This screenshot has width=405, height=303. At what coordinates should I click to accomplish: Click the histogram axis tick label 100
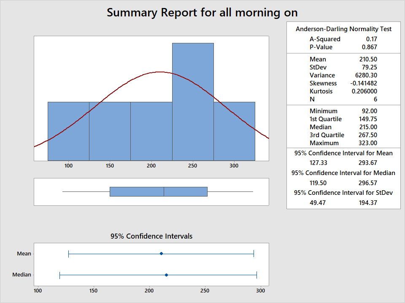68,166
